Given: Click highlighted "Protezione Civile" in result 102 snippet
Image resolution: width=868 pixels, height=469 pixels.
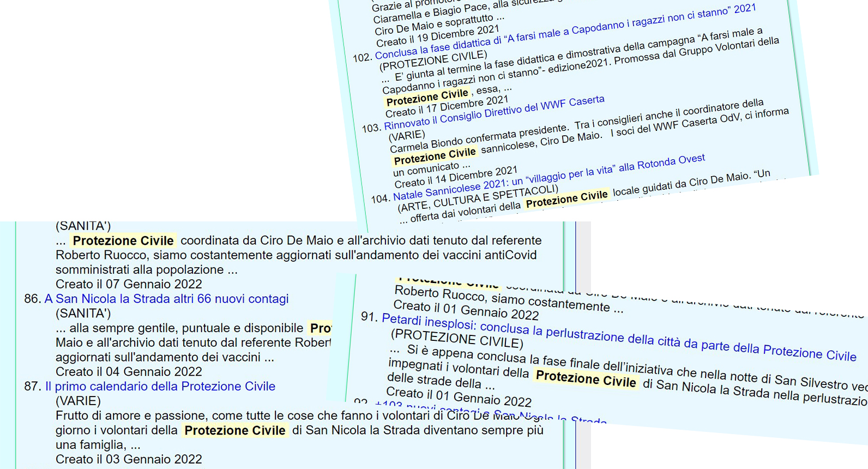Looking at the screenshot, I should tap(427, 97).
